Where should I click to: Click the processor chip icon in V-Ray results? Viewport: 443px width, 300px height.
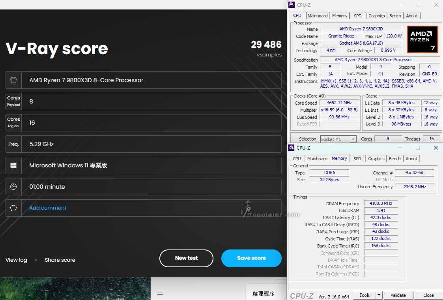pyautogui.click(x=13, y=80)
